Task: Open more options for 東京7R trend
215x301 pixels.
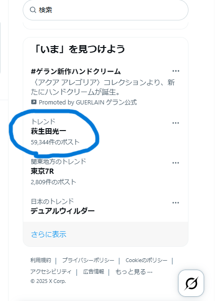Action: 176,163
